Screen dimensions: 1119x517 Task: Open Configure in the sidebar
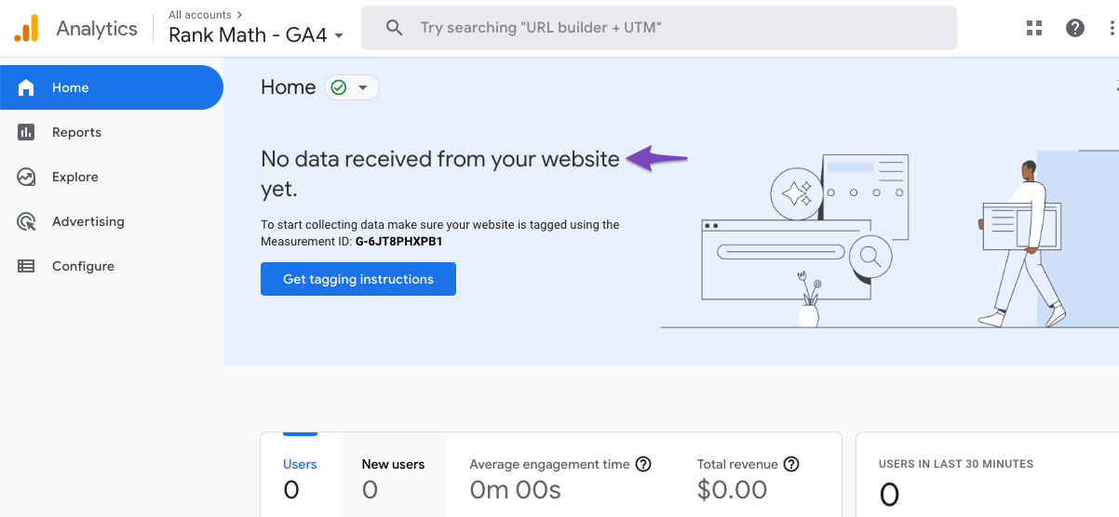[112, 266]
